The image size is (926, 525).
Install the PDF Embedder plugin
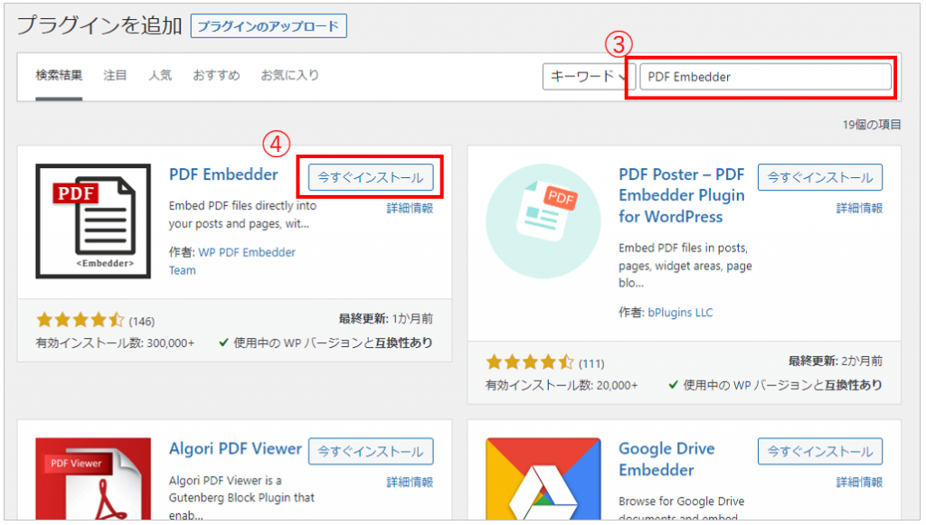(370, 177)
